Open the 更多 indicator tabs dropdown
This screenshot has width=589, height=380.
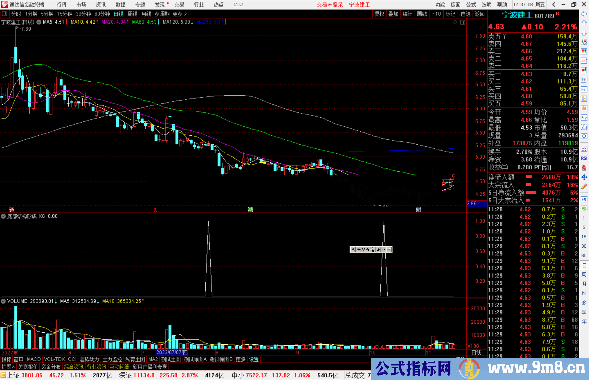[241, 359]
